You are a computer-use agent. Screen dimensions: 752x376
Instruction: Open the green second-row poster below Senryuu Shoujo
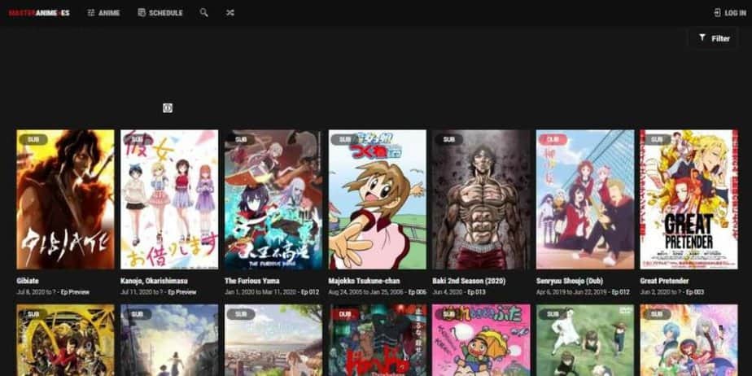(585, 340)
